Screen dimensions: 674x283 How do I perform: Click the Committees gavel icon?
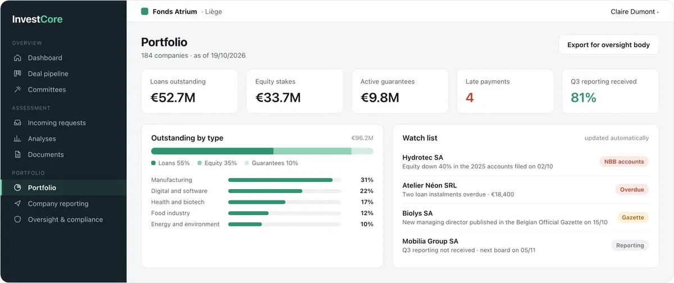pyautogui.click(x=17, y=89)
